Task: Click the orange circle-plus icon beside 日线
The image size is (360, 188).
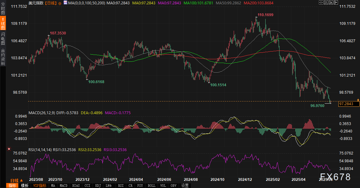Action: 60,3
